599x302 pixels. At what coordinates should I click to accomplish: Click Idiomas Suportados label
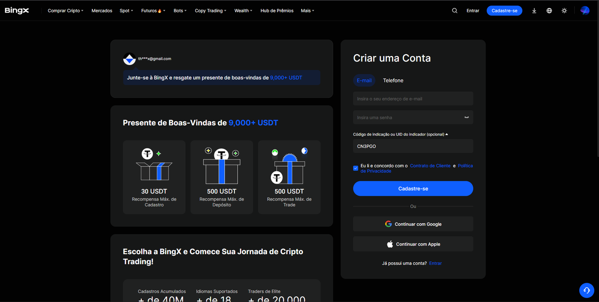(217, 291)
